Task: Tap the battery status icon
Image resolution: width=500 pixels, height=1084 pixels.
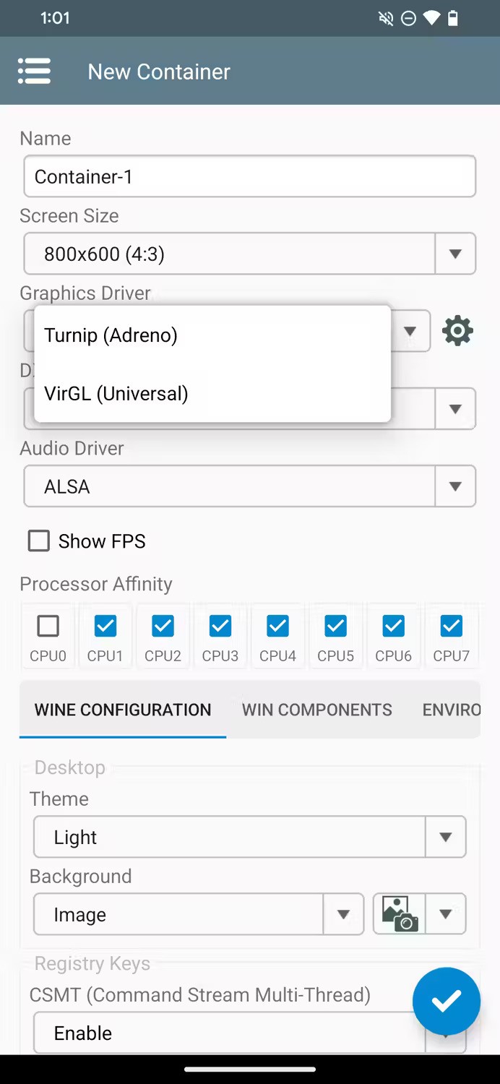Action: (453, 18)
